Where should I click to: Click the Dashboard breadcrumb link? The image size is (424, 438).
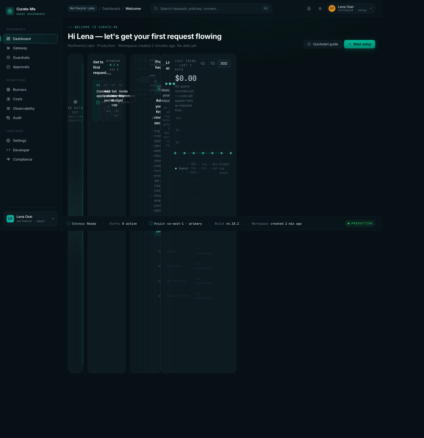111,9
